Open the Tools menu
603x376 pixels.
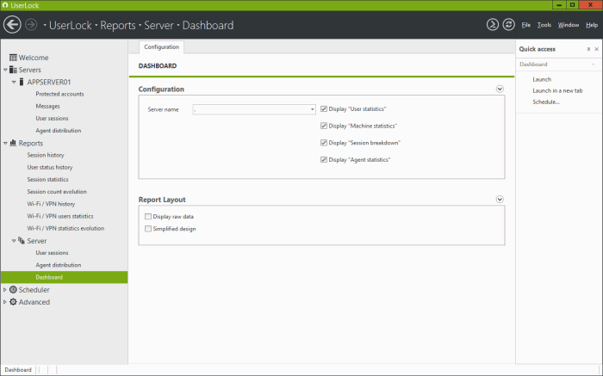coord(544,25)
